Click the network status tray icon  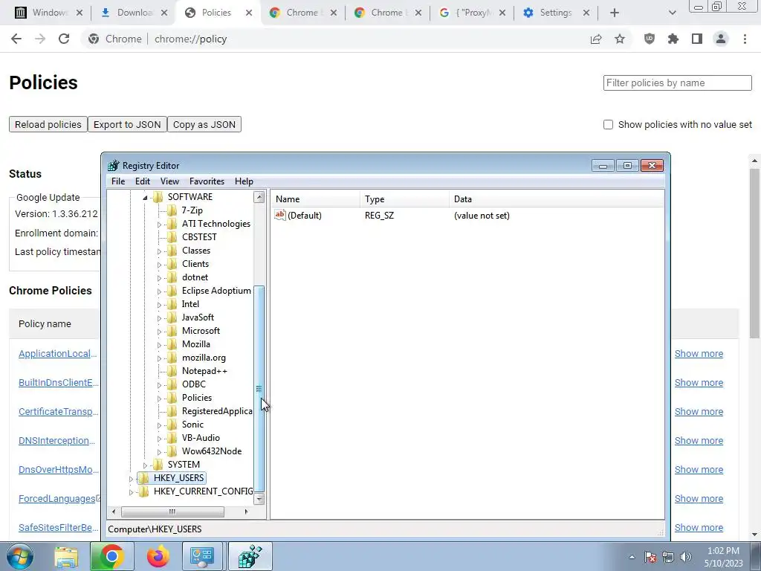[x=668, y=557]
